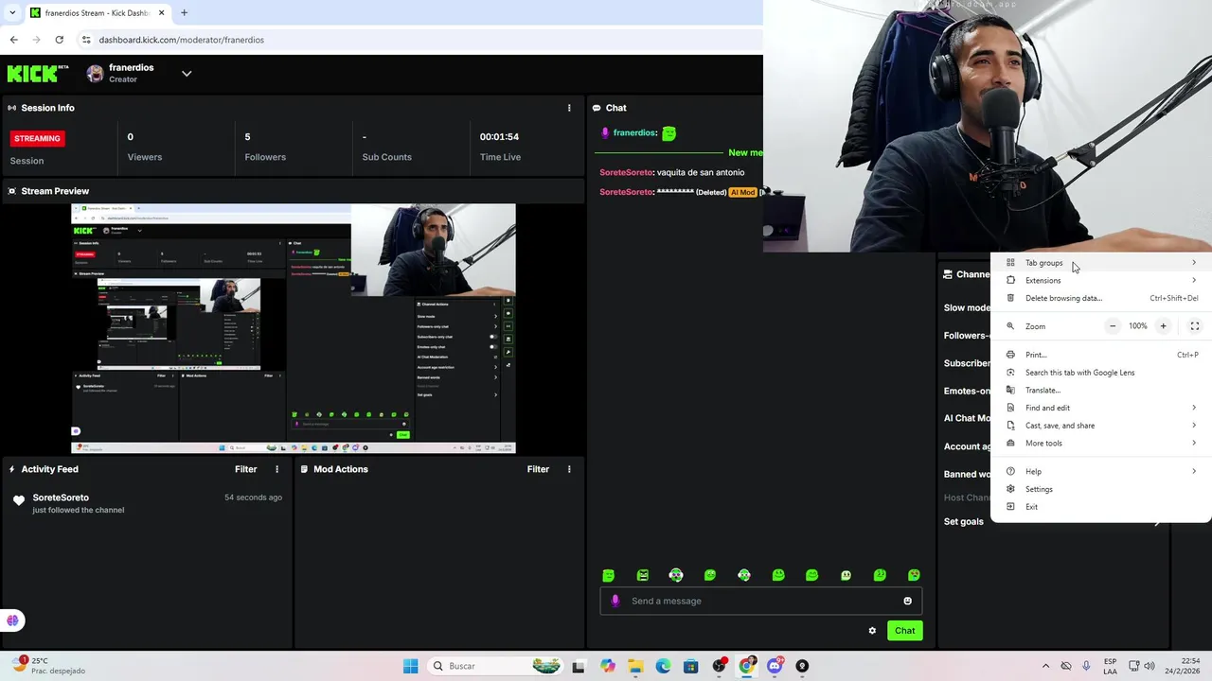
Task: Select Translate in Chrome menu
Action: tap(1101, 390)
